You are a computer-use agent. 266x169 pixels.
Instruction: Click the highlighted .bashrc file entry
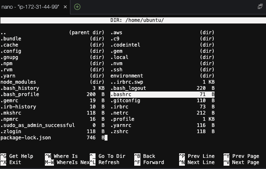(162, 94)
